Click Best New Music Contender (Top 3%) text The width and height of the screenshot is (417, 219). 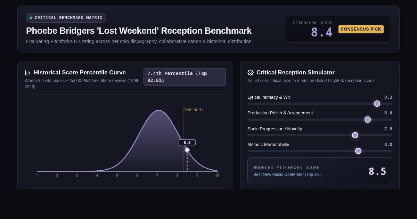click(x=287, y=175)
